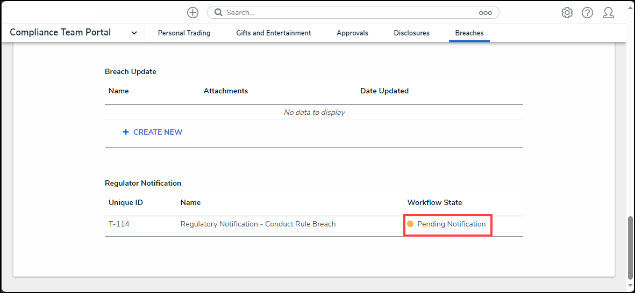The image size is (635, 293).
Task: Click the orange Pending Notification status dot
Action: pyautogui.click(x=410, y=224)
